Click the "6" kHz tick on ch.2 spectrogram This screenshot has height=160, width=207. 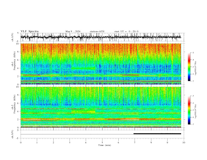(x=18, y=103)
